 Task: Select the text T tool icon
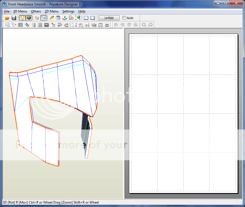40,25
